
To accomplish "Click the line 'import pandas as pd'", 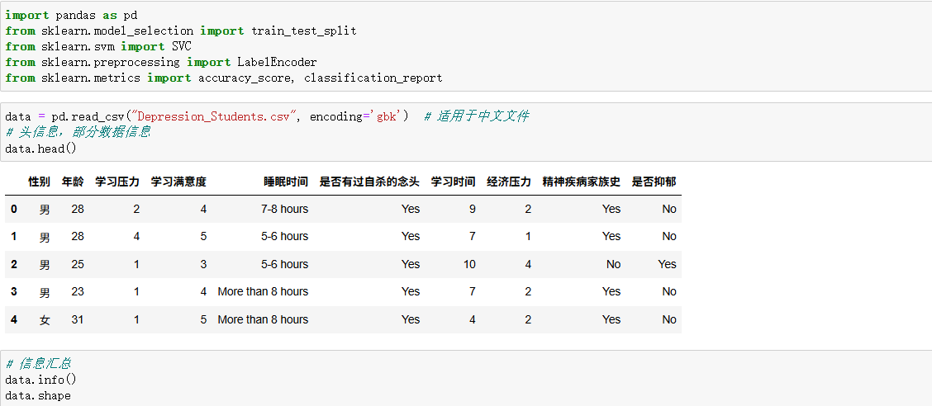I will [x=71, y=15].
